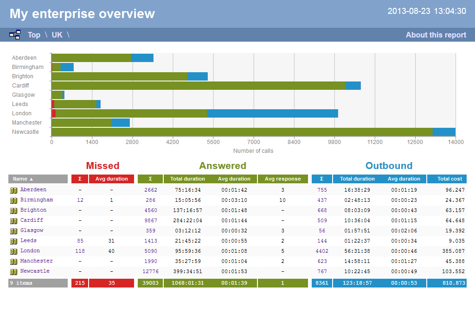Click the building icon for Manchester
Screen dimensions: 475x325
pos(14,261)
